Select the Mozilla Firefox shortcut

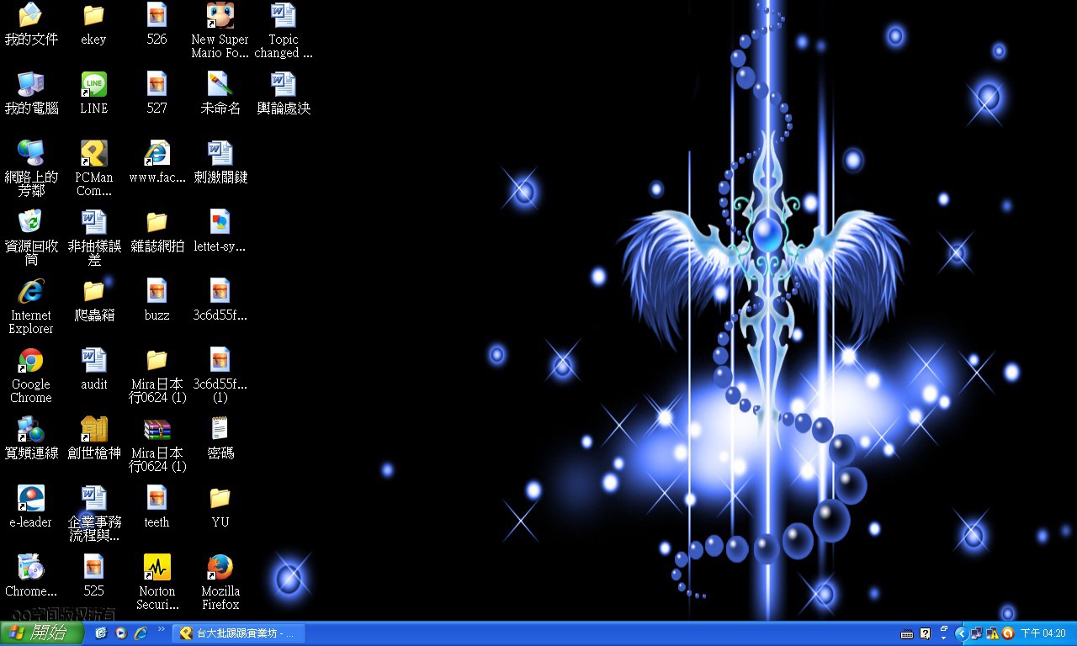coord(220,567)
